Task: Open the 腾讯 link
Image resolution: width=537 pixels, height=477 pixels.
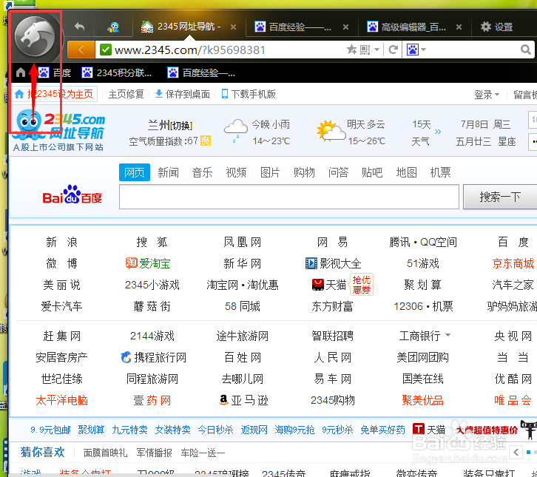Action: tap(399, 242)
